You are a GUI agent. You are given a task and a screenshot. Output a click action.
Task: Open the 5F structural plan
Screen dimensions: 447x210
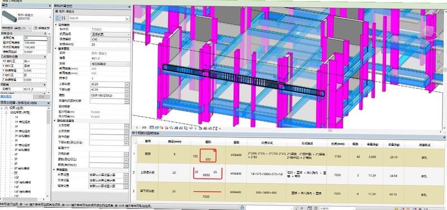(x=16, y=159)
